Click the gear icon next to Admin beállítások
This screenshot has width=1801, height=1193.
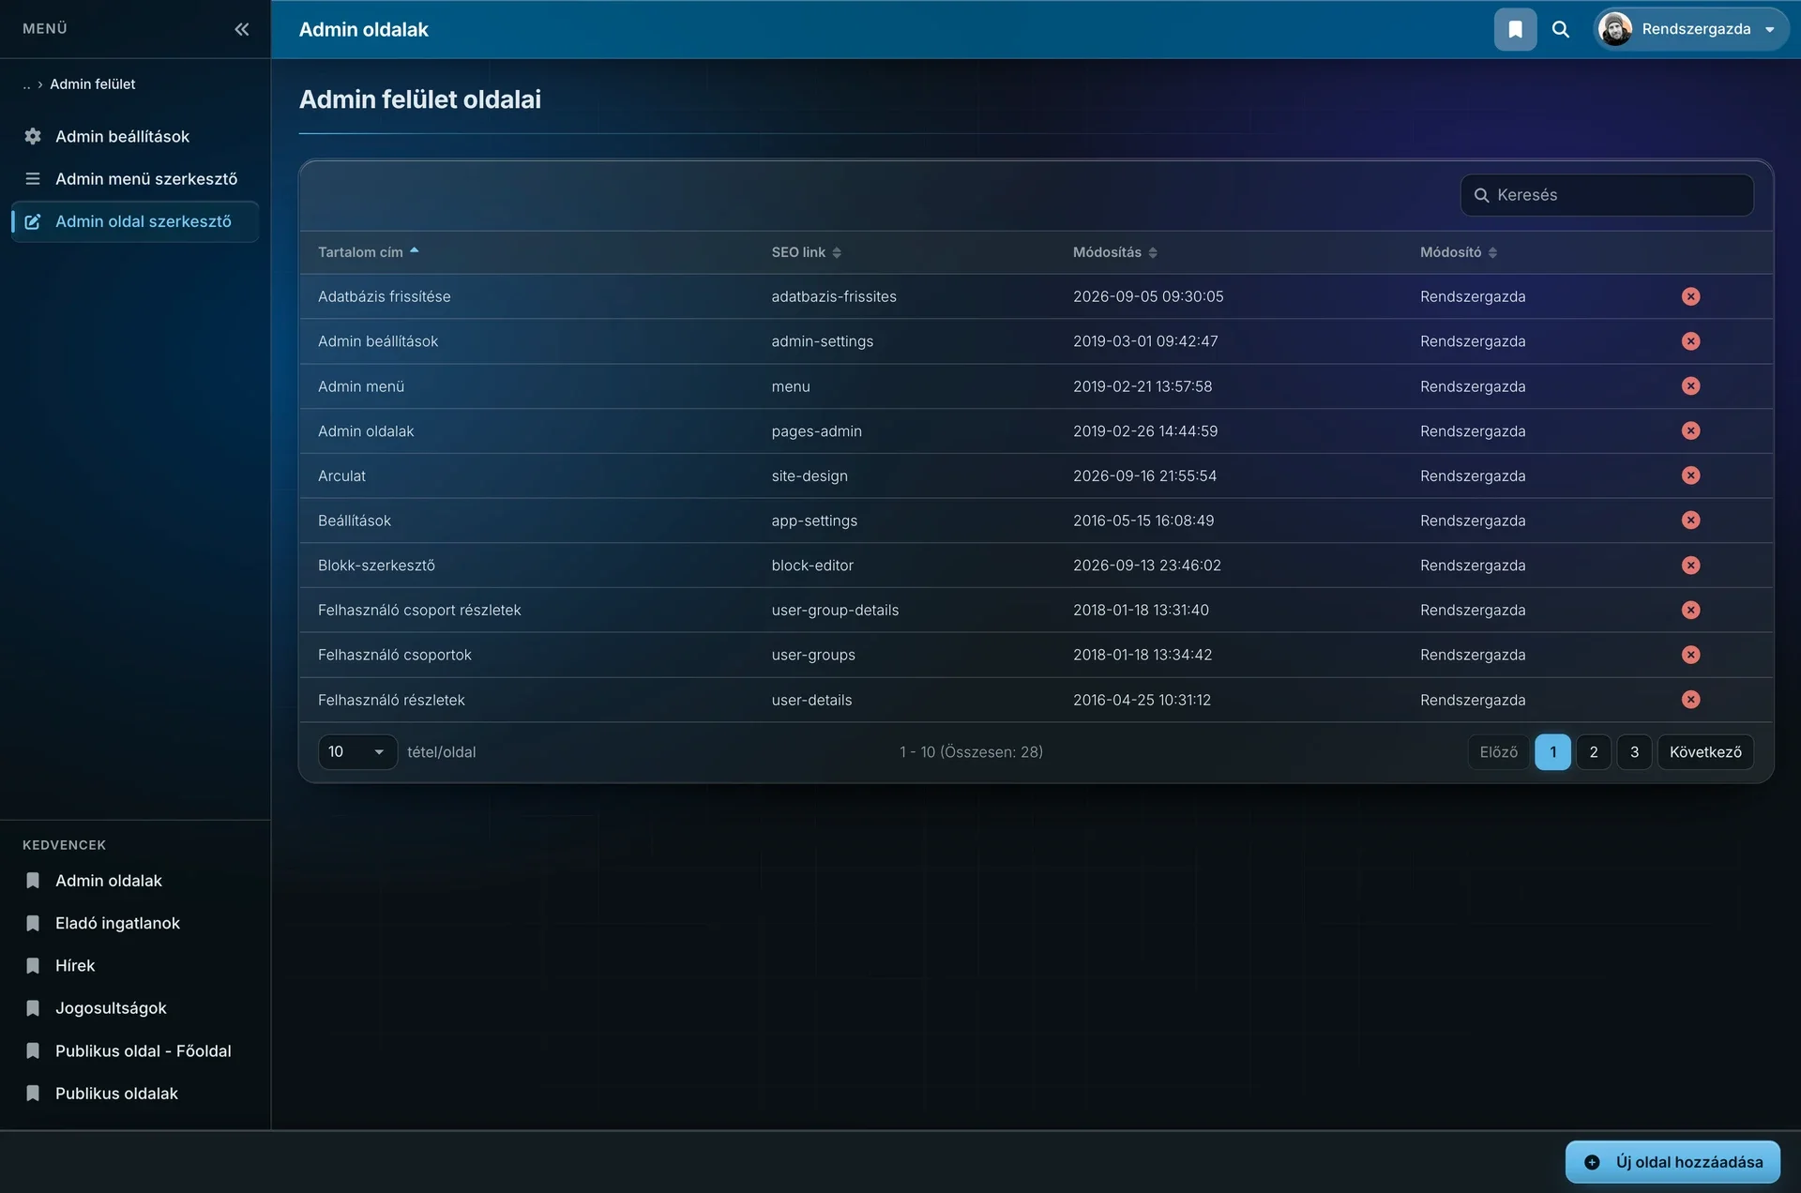pyautogui.click(x=33, y=136)
